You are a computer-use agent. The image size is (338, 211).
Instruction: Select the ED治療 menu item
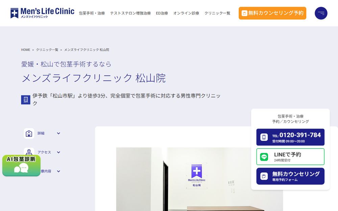162,13
